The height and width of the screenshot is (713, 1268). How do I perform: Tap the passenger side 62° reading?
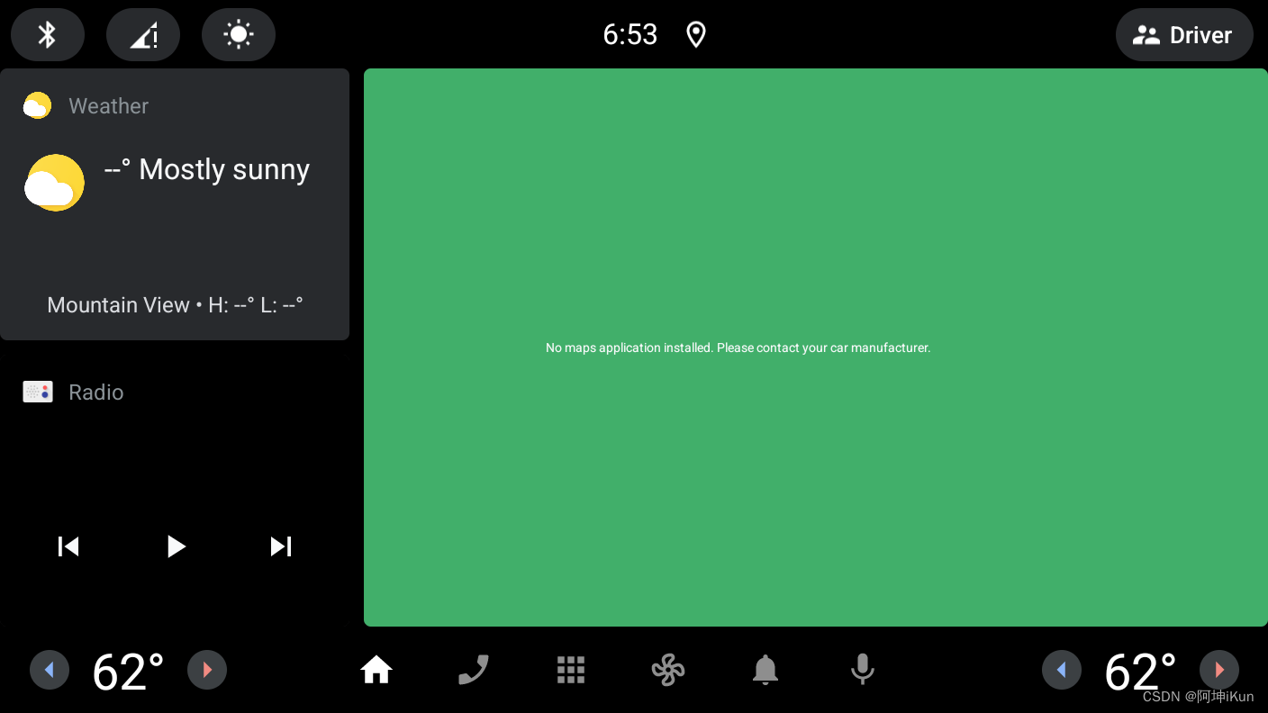[x=1140, y=672]
